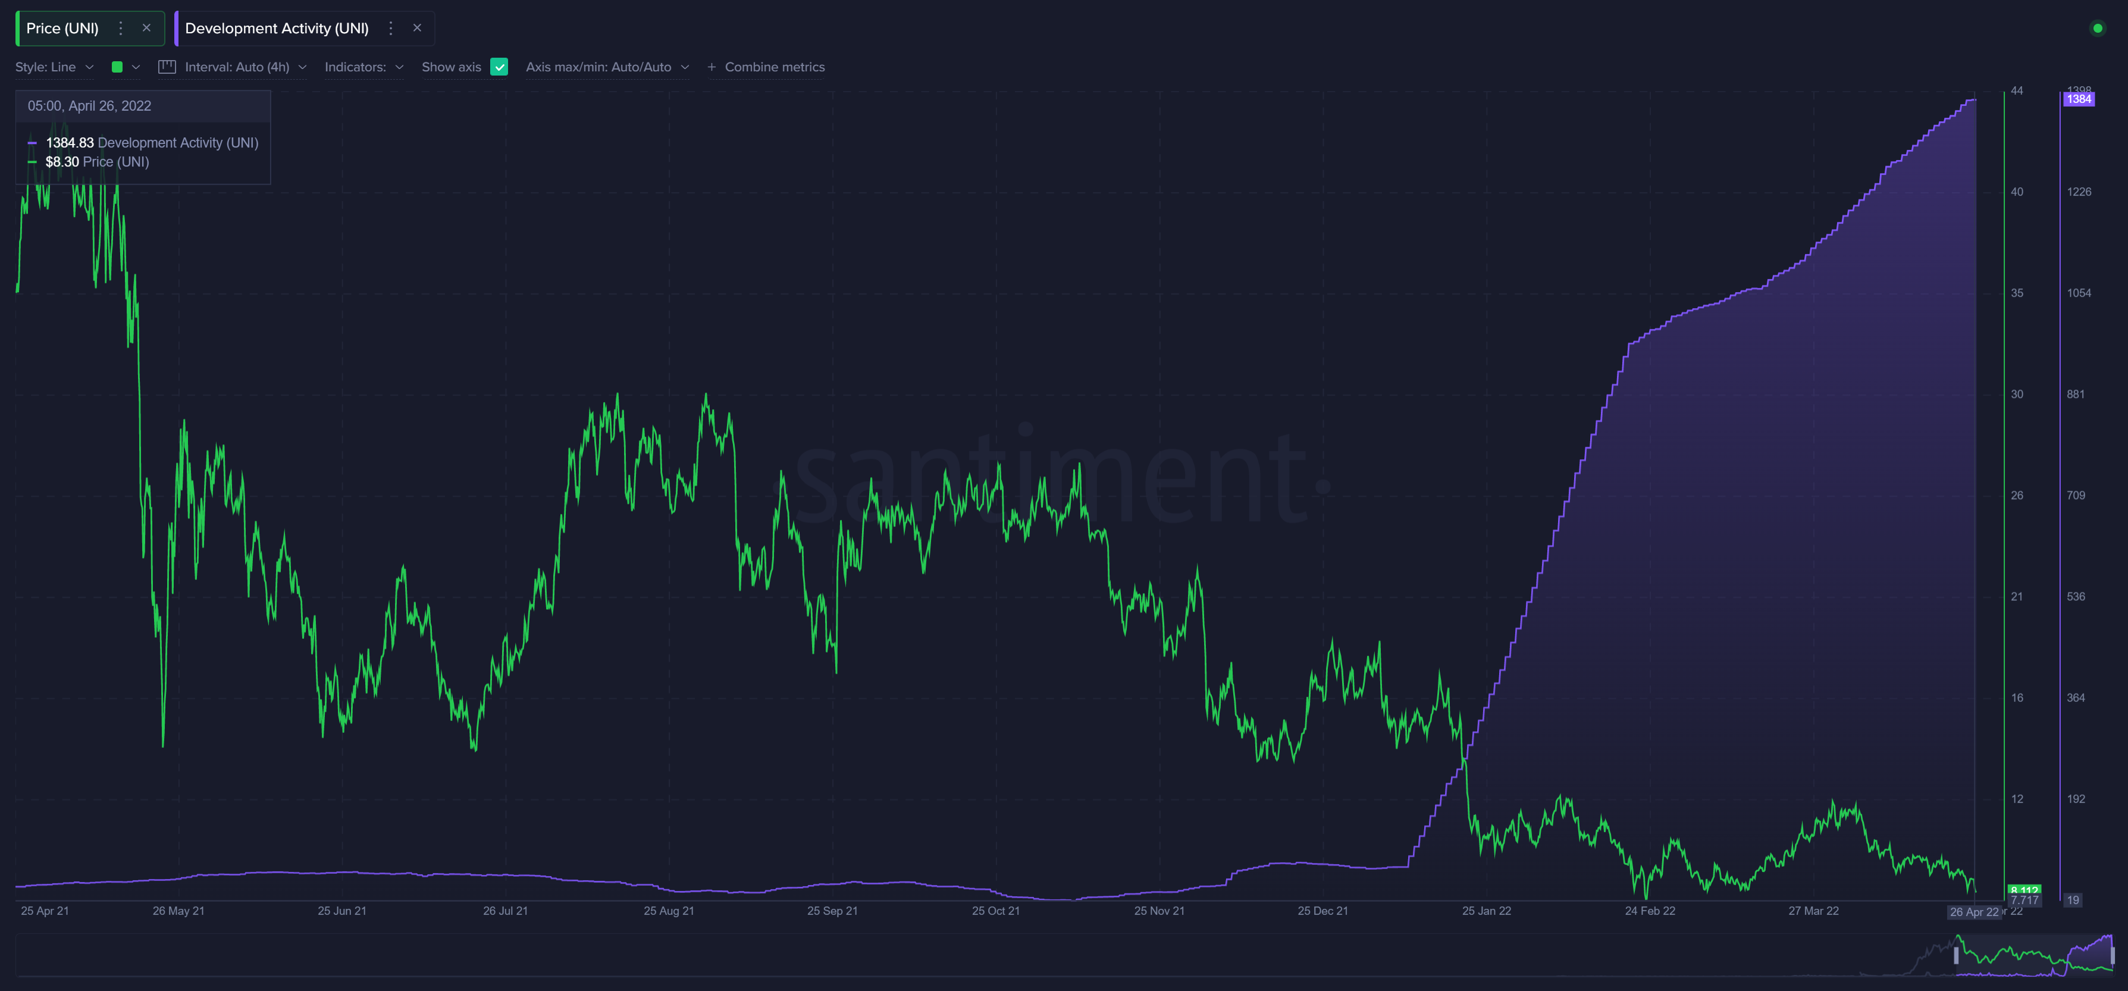Toggle the Show axis checkbox
Viewport: 2128px width, 991px height.
(499, 67)
